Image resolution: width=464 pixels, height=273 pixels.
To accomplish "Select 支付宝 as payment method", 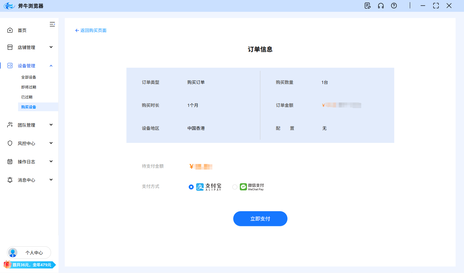I will click(x=191, y=187).
